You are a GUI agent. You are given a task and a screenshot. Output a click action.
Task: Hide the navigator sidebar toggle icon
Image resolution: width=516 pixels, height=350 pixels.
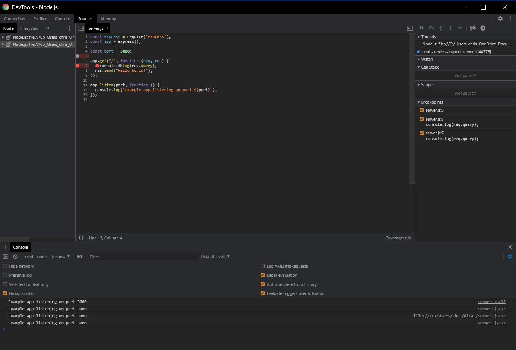[x=81, y=28]
